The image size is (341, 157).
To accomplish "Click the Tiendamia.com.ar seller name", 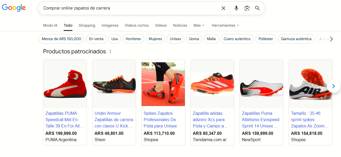I will (x=210, y=140).
